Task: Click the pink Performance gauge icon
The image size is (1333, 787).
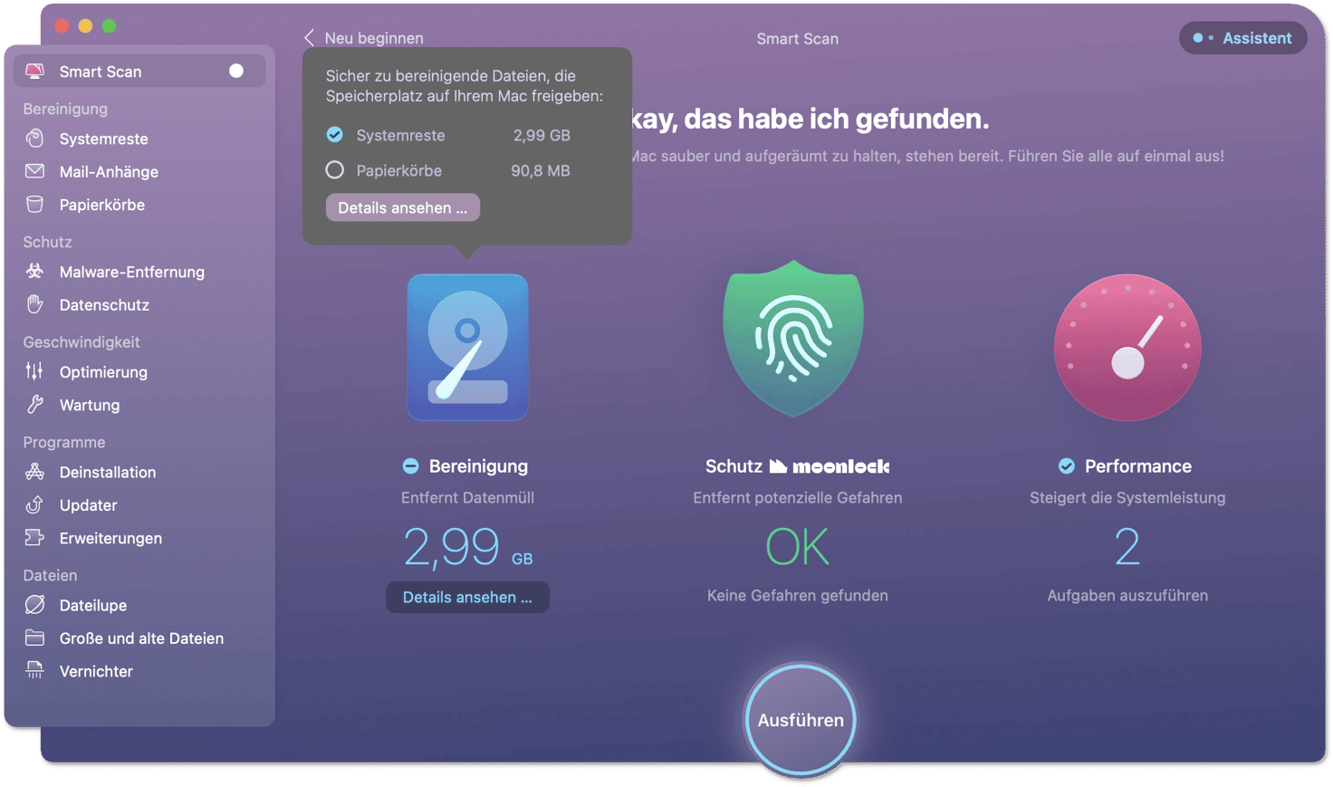Action: [x=1127, y=348]
